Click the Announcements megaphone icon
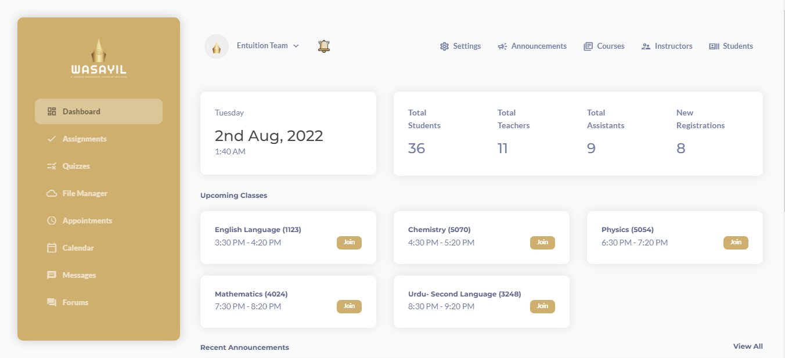 coord(502,46)
